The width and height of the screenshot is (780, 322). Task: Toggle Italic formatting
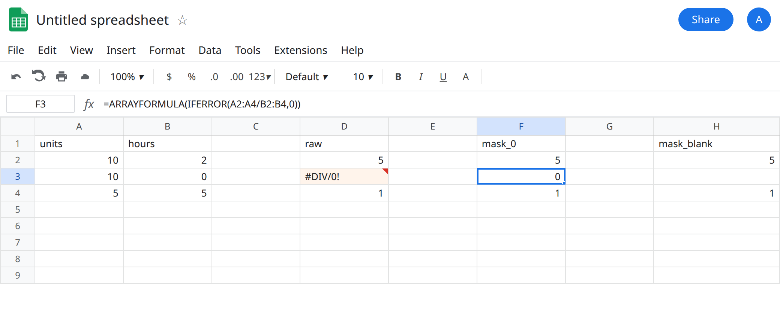click(421, 77)
